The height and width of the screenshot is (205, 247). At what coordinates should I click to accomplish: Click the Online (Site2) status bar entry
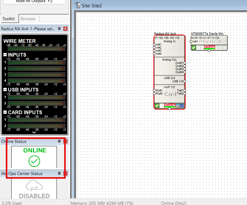[174, 203]
